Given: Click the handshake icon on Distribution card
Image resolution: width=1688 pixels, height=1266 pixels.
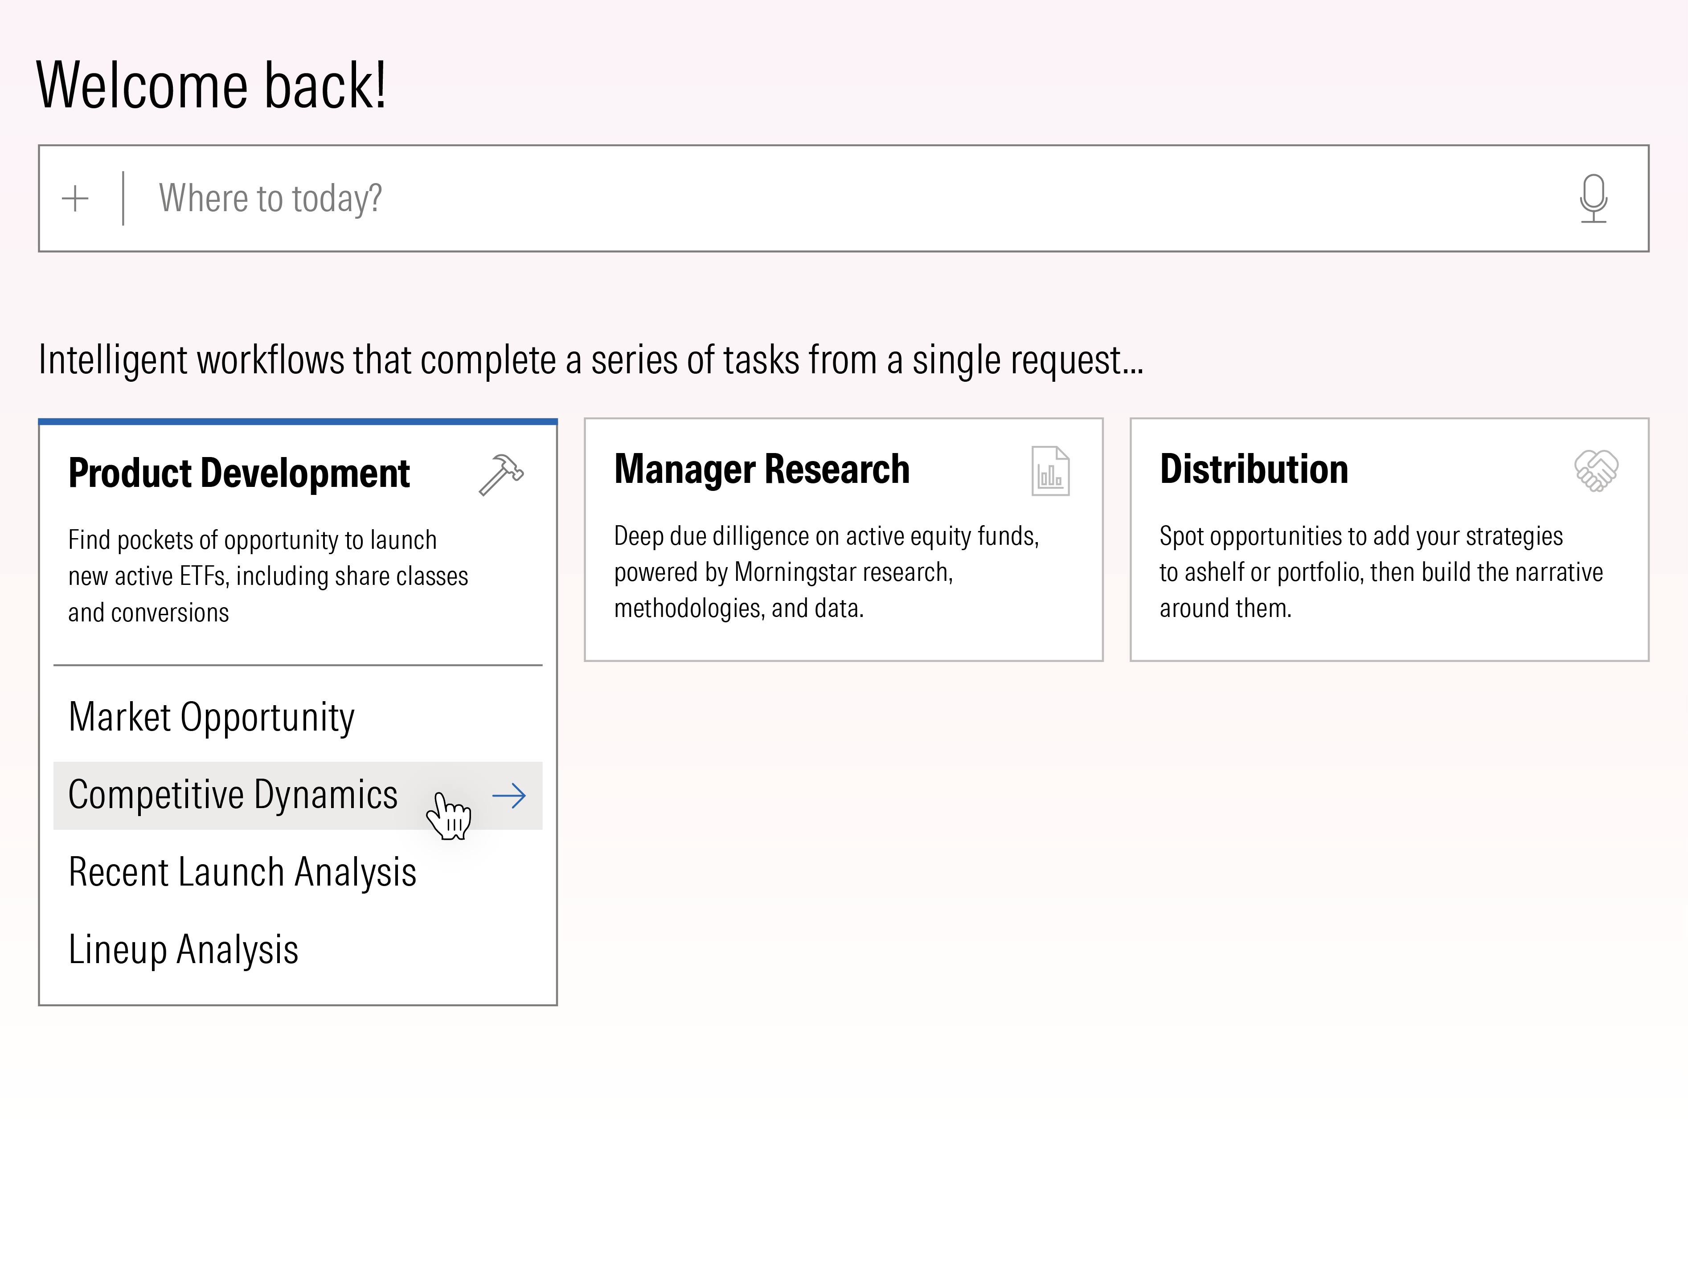Looking at the screenshot, I should 1596,470.
